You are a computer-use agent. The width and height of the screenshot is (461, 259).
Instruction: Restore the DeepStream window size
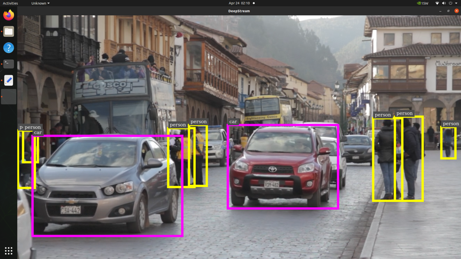click(449, 11)
